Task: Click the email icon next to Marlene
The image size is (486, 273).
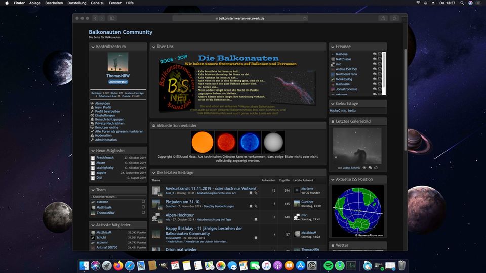Action: [380, 54]
